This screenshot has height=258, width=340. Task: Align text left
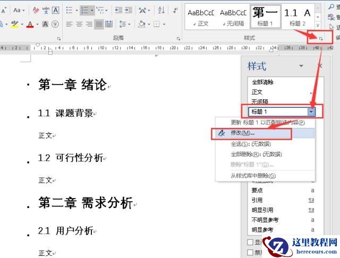[69, 24]
